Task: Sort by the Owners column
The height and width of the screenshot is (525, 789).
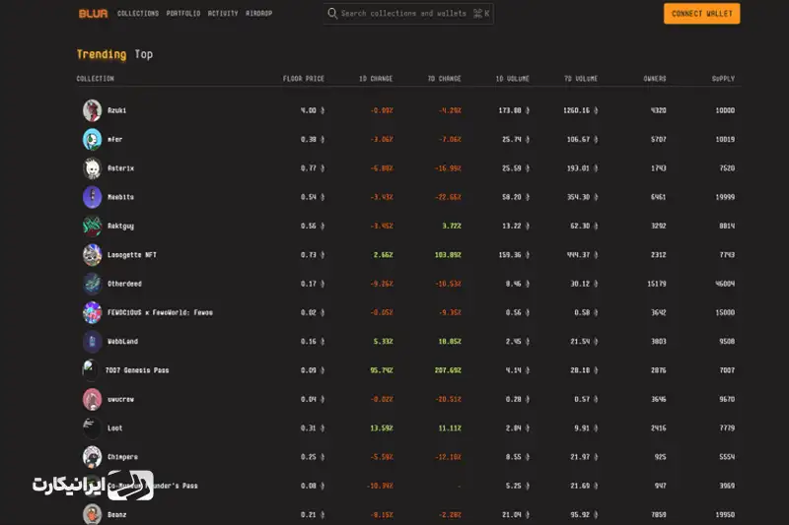Action: pyautogui.click(x=655, y=79)
